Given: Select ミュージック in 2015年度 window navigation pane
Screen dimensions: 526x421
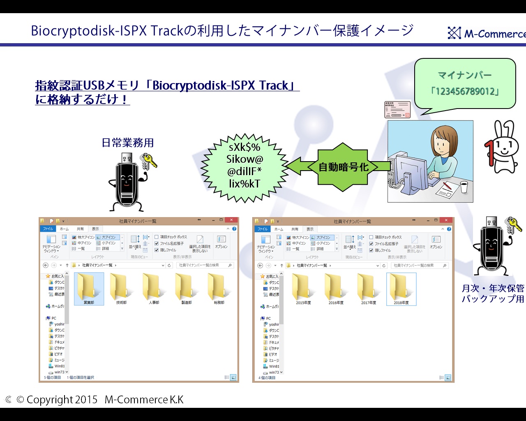Looking at the screenshot, I should (272, 360).
